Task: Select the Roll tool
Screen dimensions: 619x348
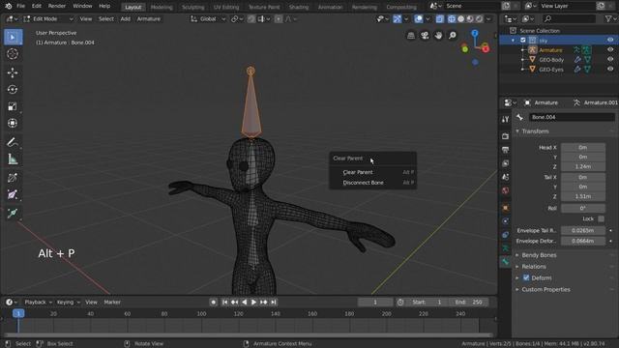Action: (13, 178)
